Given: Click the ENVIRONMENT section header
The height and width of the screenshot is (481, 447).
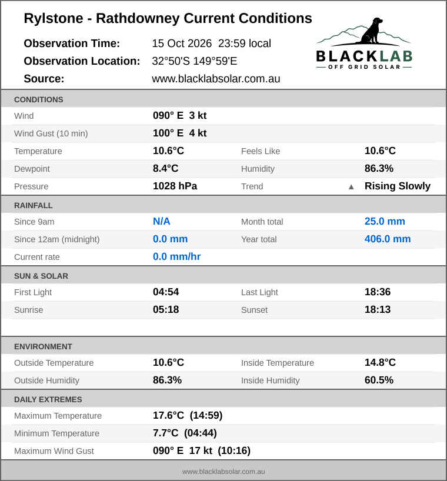Looking at the screenshot, I should point(223,346).
